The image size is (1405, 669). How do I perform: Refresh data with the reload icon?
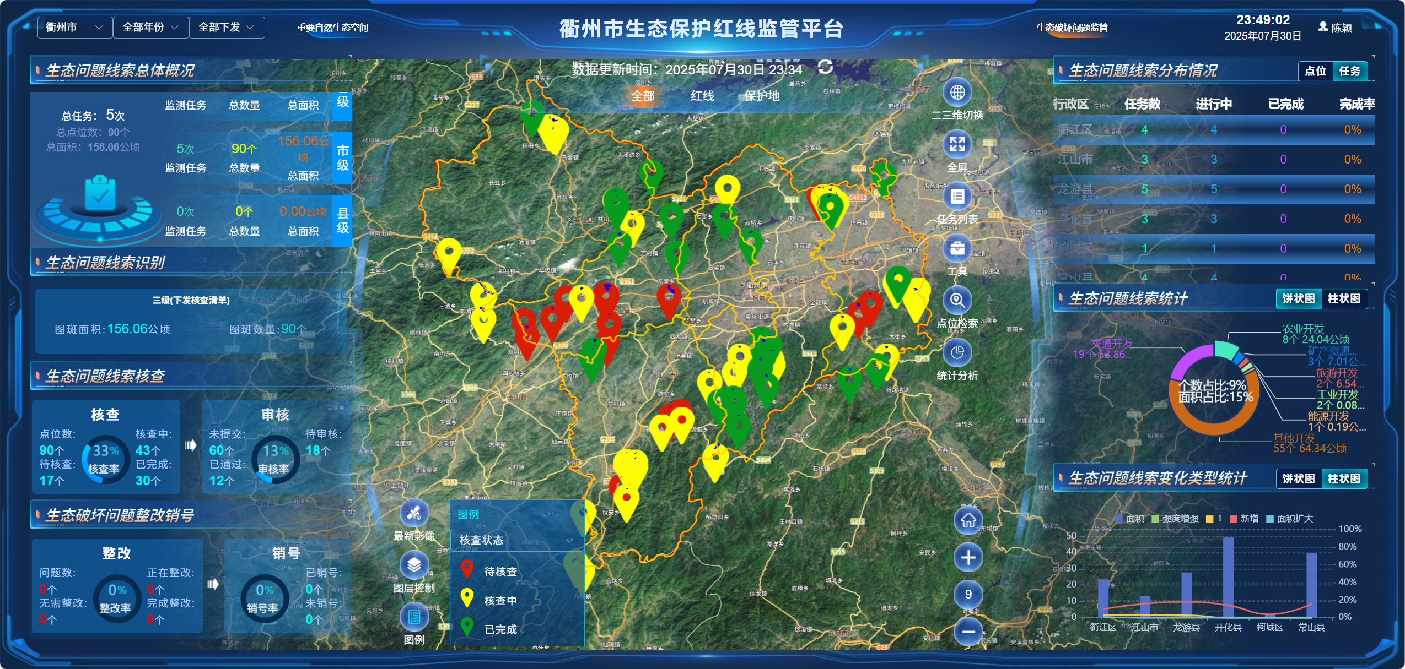coord(825,67)
